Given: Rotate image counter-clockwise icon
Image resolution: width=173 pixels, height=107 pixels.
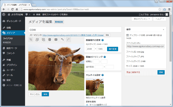Looking at the screenshot, I should click(x=37, y=40).
